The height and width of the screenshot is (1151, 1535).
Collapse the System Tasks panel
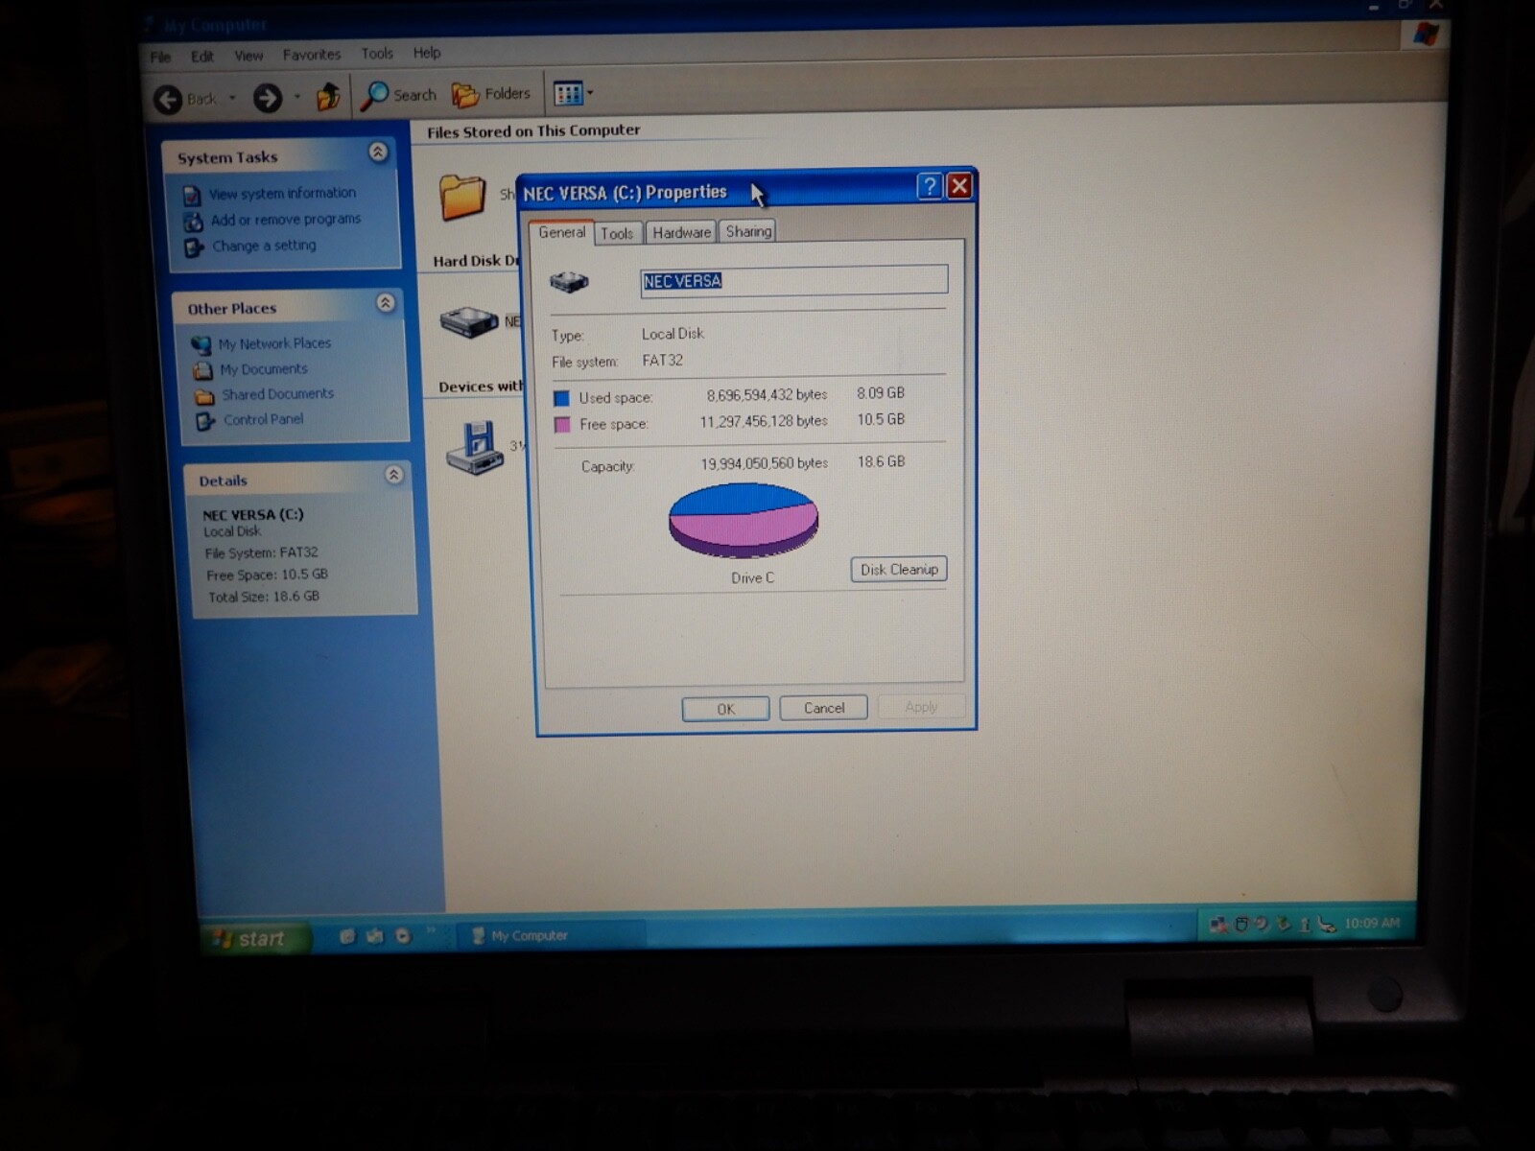(x=378, y=153)
